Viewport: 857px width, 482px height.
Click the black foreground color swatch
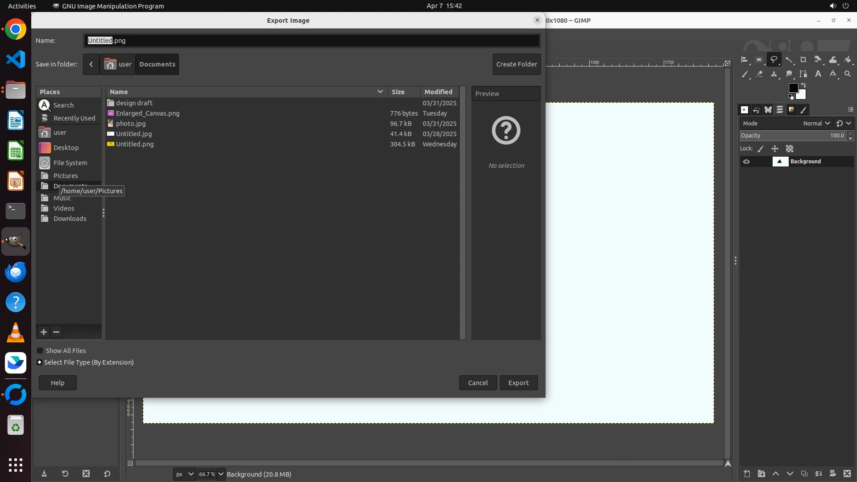click(x=793, y=88)
